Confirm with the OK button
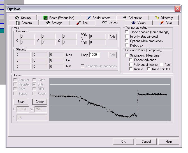This screenshot has height=153, width=188. tap(123, 142)
